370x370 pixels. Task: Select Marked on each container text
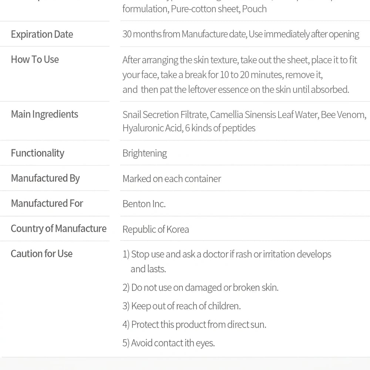pos(172,179)
